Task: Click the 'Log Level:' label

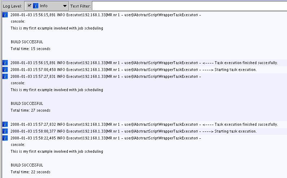Action: click(x=12, y=6)
